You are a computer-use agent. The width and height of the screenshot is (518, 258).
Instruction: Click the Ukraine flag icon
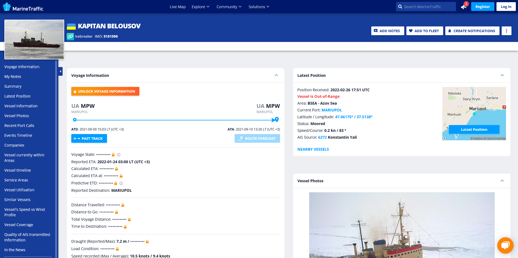click(71, 26)
